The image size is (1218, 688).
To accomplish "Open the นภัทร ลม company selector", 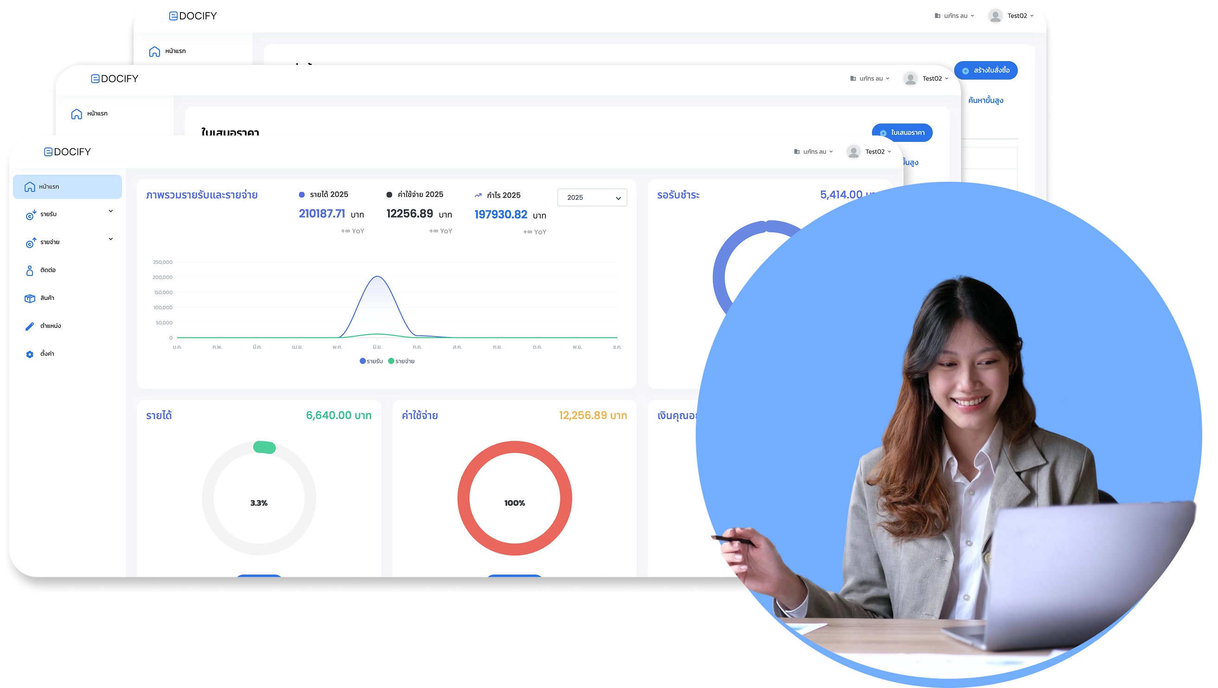I will [812, 151].
